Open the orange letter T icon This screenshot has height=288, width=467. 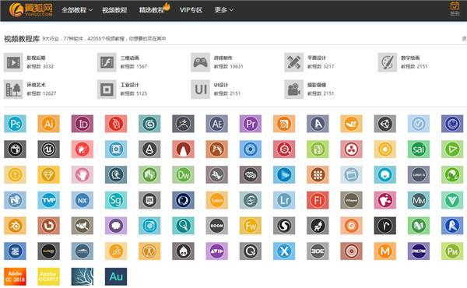15,175
